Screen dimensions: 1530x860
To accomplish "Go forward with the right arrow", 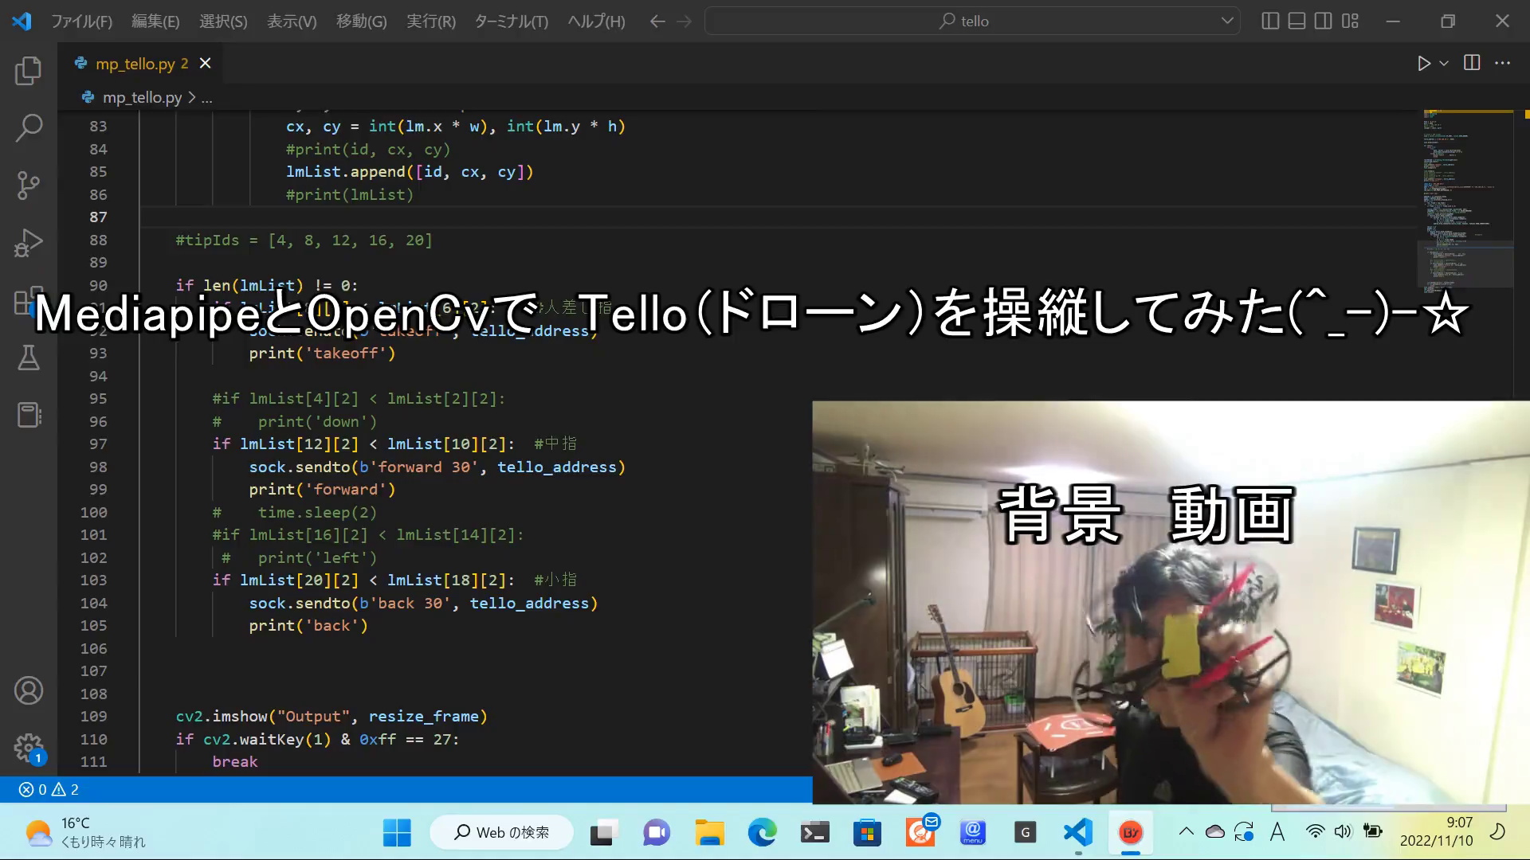I will pyautogui.click(x=685, y=21).
